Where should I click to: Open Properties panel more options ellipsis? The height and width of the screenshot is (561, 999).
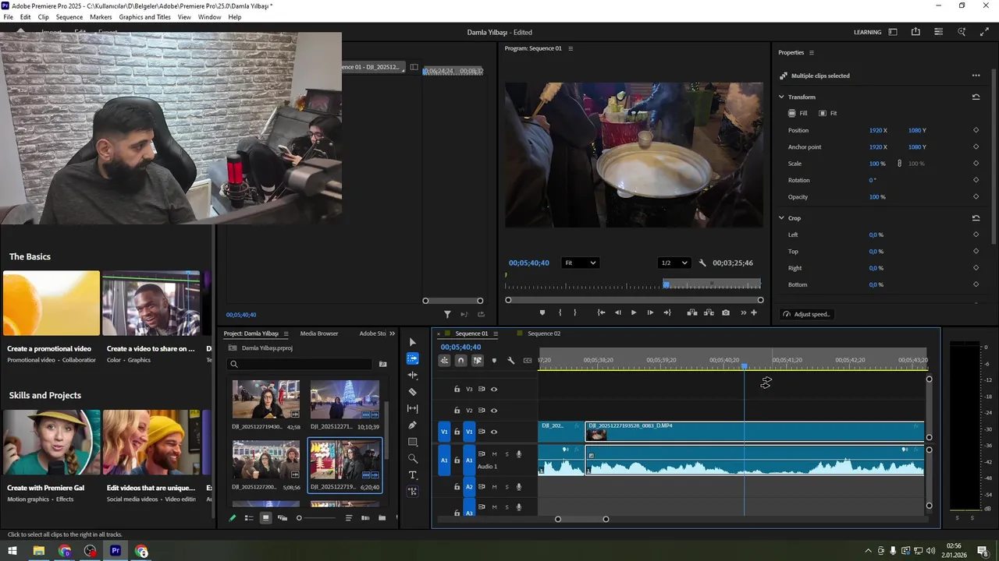[976, 76]
